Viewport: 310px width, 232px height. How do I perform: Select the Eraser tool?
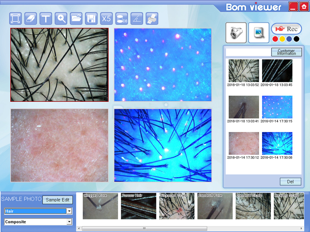[31, 18]
